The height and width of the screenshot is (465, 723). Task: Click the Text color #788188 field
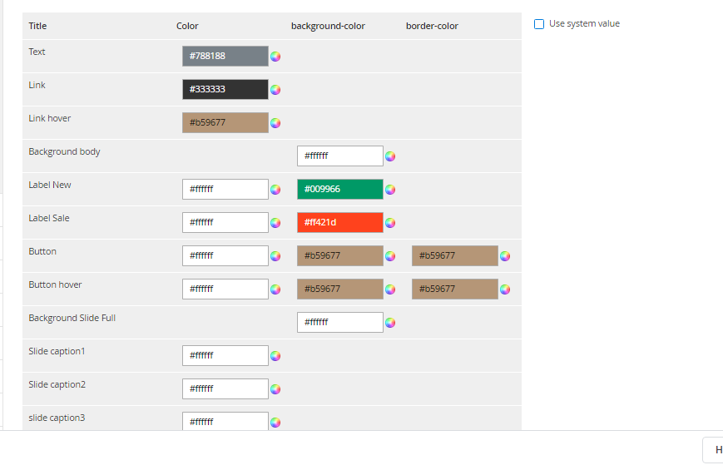click(225, 56)
